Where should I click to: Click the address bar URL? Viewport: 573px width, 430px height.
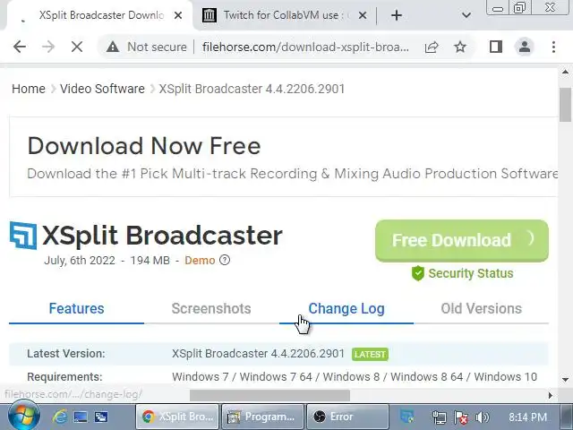pyautogui.click(x=305, y=47)
